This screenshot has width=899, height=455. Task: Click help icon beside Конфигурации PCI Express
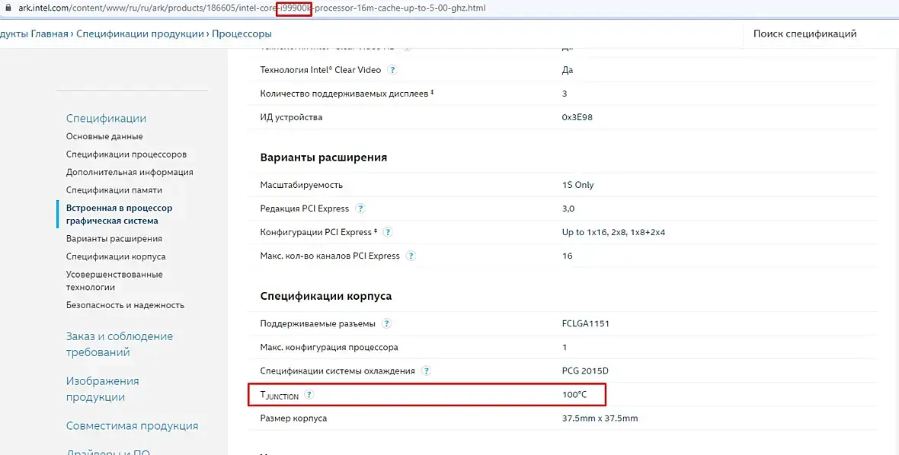pyautogui.click(x=387, y=232)
